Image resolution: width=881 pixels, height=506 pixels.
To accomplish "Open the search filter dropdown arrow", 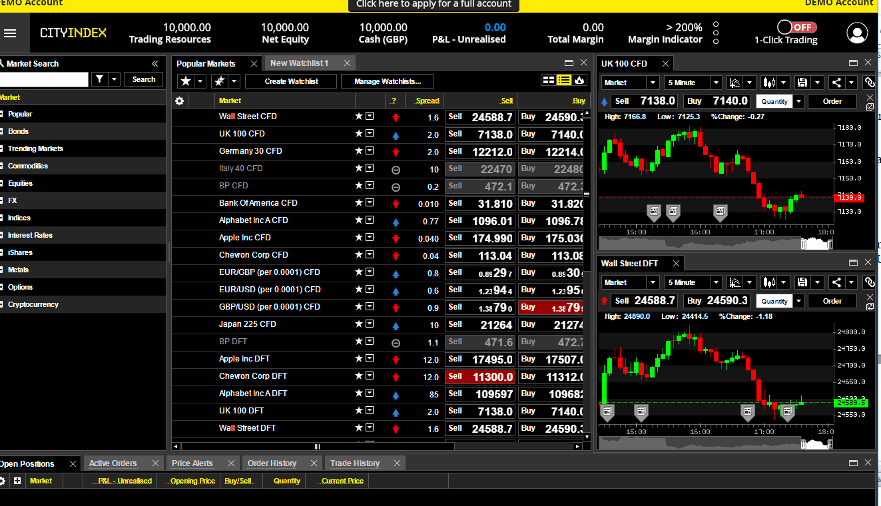I will [115, 79].
